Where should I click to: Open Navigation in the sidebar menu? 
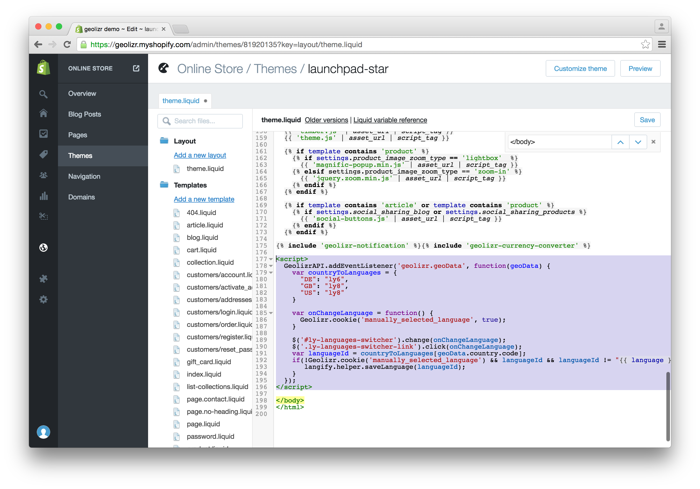[x=84, y=176]
